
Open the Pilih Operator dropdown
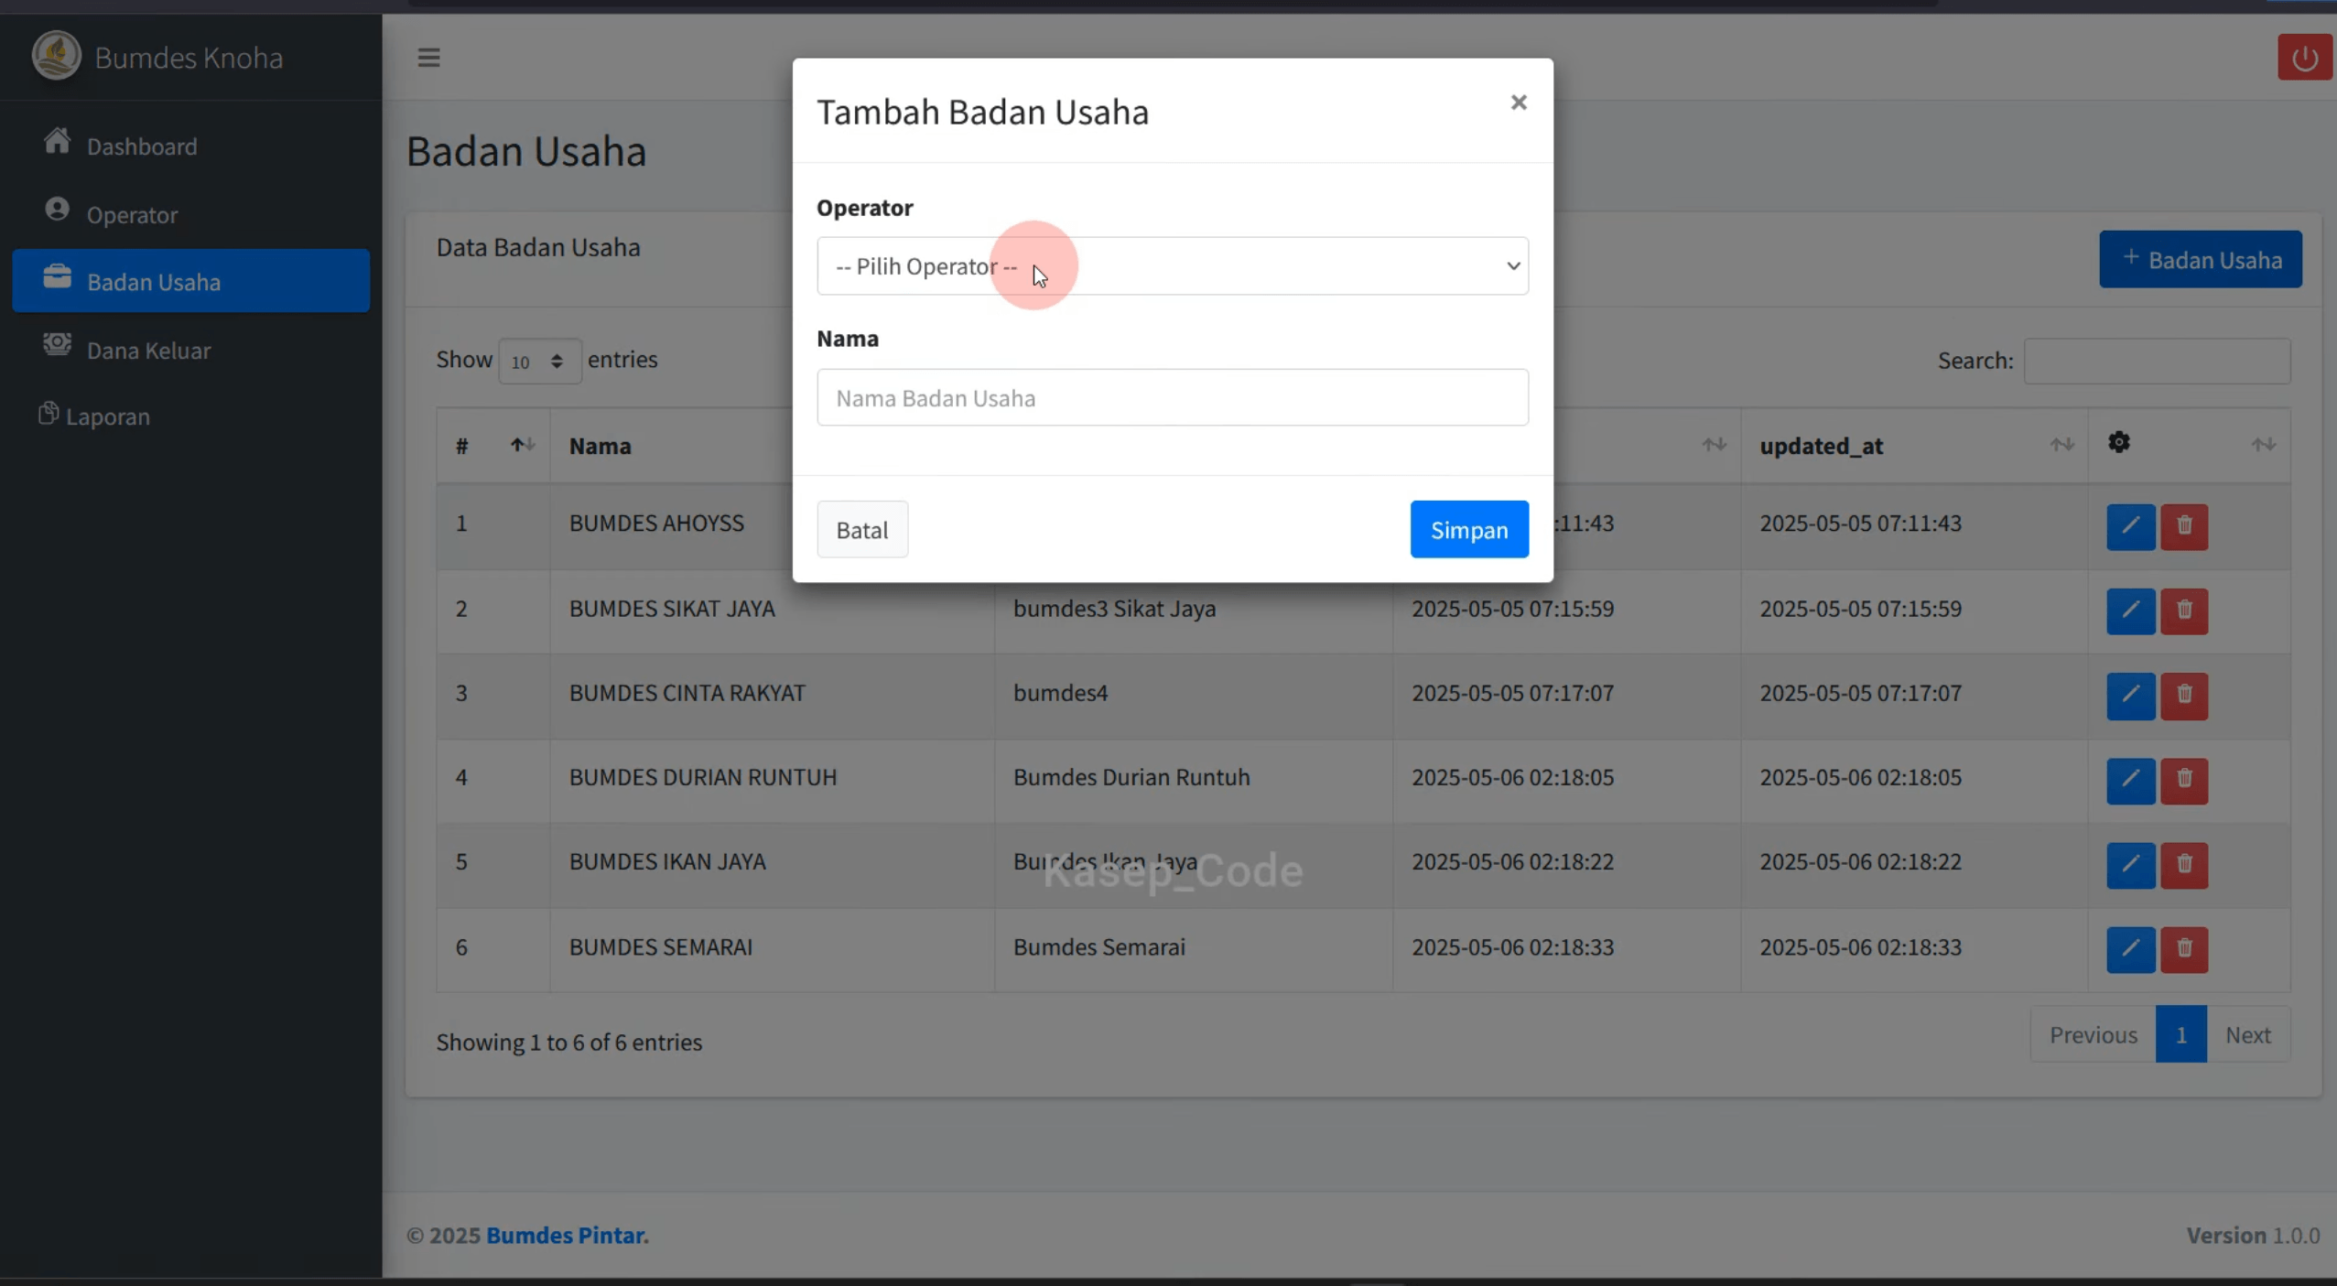point(1172,266)
